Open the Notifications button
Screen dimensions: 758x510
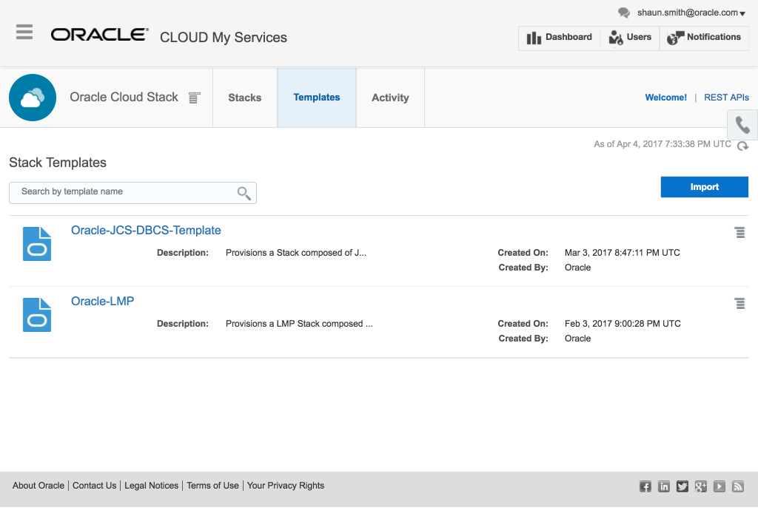tap(704, 38)
